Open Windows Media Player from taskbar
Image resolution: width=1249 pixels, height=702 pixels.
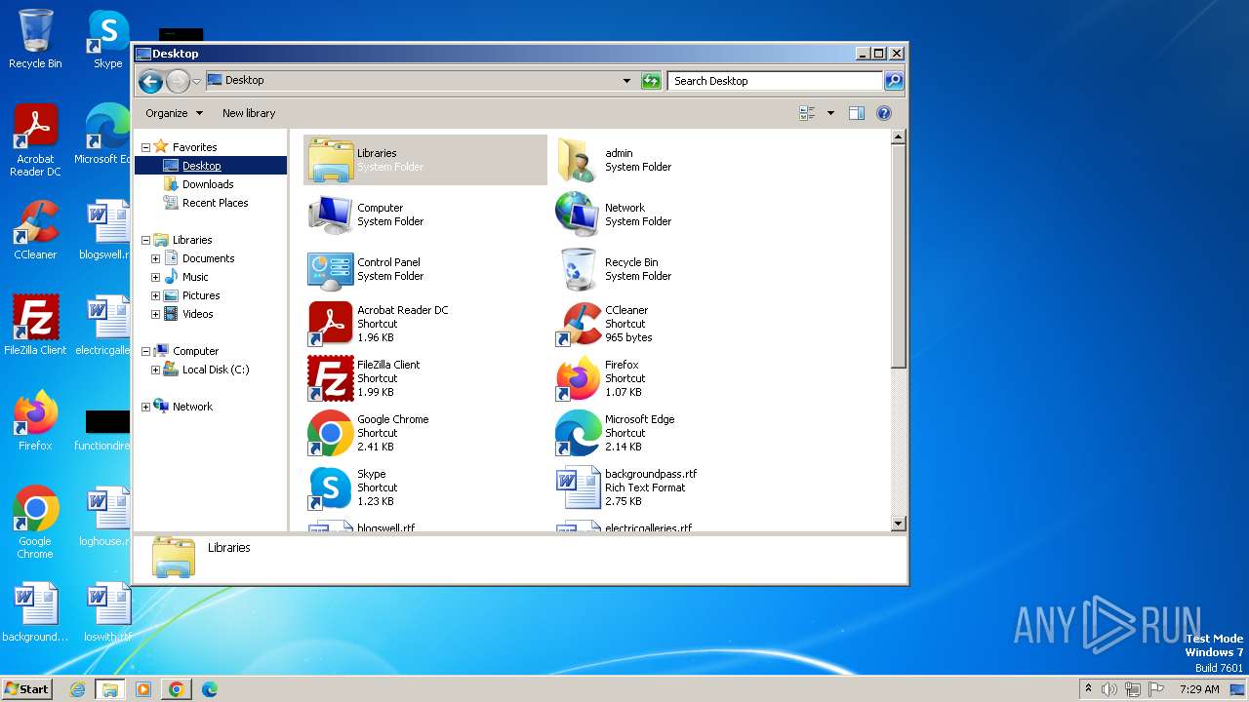(143, 689)
